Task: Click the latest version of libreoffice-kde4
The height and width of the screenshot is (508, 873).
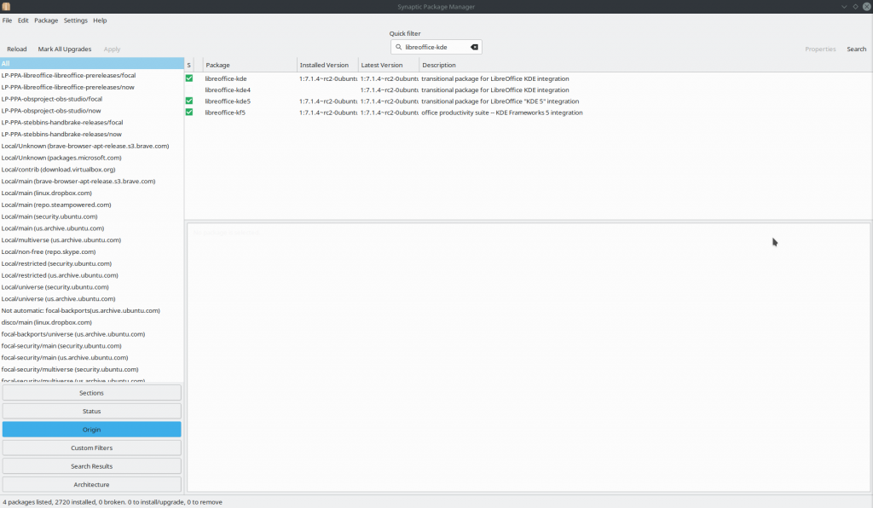Action: [x=389, y=90]
